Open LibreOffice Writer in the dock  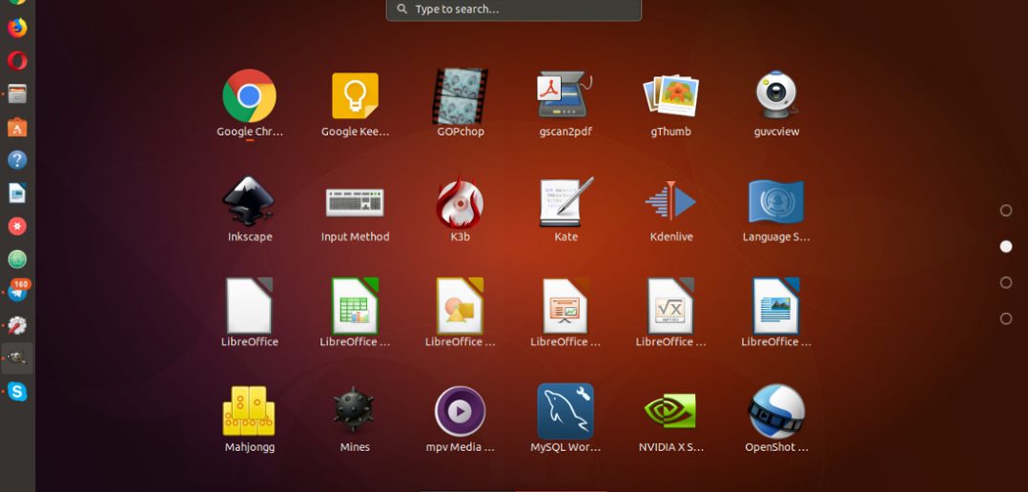17,194
